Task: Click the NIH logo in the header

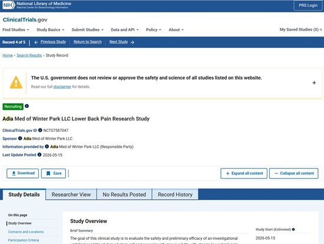Action: [9, 5]
